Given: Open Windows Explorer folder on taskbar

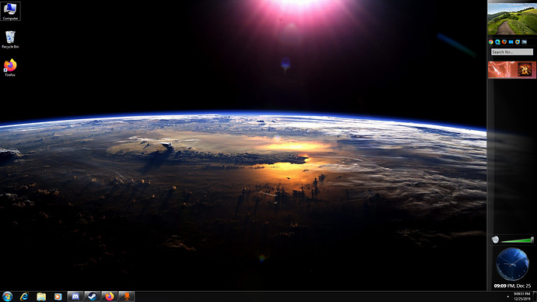Looking at the screenshot, I should (x=41, y=297).
